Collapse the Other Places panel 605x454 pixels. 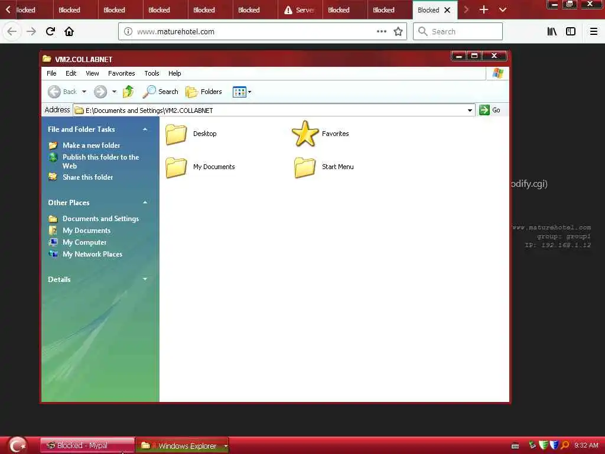pos(145,202)
